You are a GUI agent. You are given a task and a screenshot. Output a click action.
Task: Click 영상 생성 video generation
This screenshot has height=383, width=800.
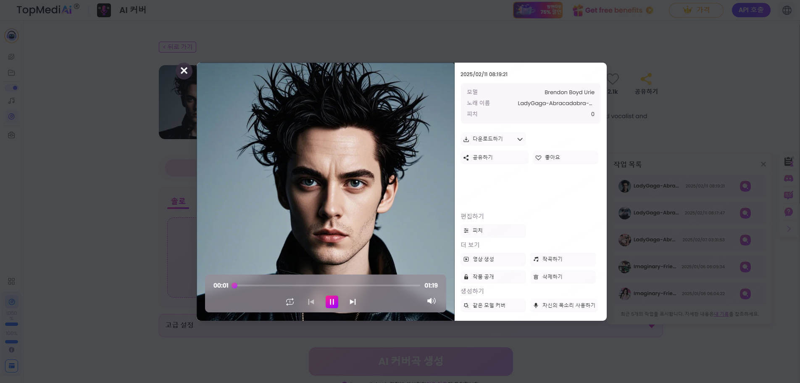click(x=493, y=259)
